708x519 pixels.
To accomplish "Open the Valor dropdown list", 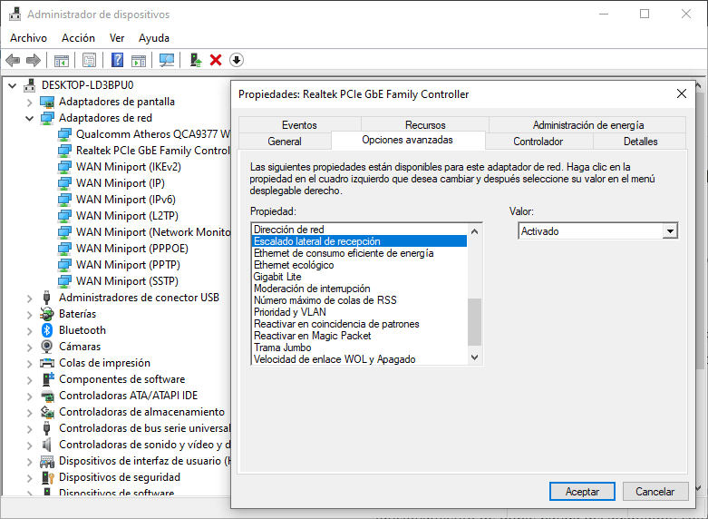I will click(670, 231).
